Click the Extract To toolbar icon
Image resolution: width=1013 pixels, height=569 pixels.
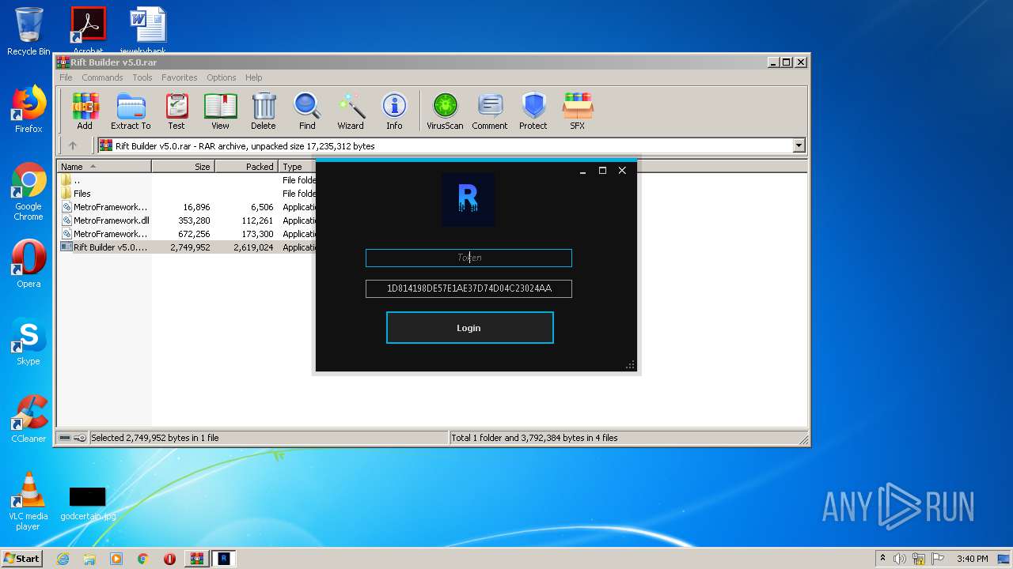[x=131, y=111]
